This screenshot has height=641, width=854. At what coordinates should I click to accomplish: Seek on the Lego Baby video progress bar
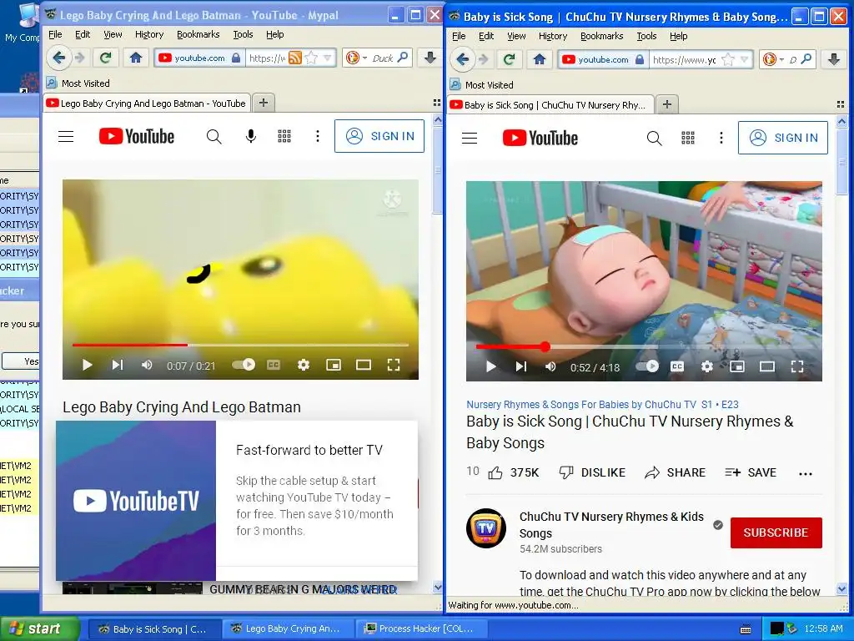[240, 345]
